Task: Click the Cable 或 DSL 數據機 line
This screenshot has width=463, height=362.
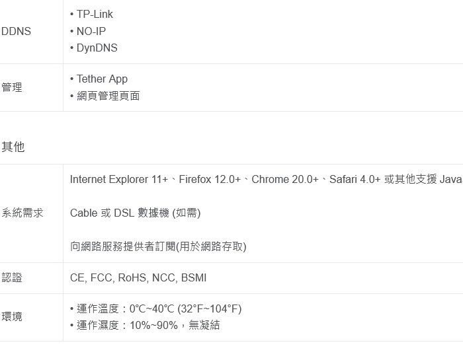Action: pos(135,213)
